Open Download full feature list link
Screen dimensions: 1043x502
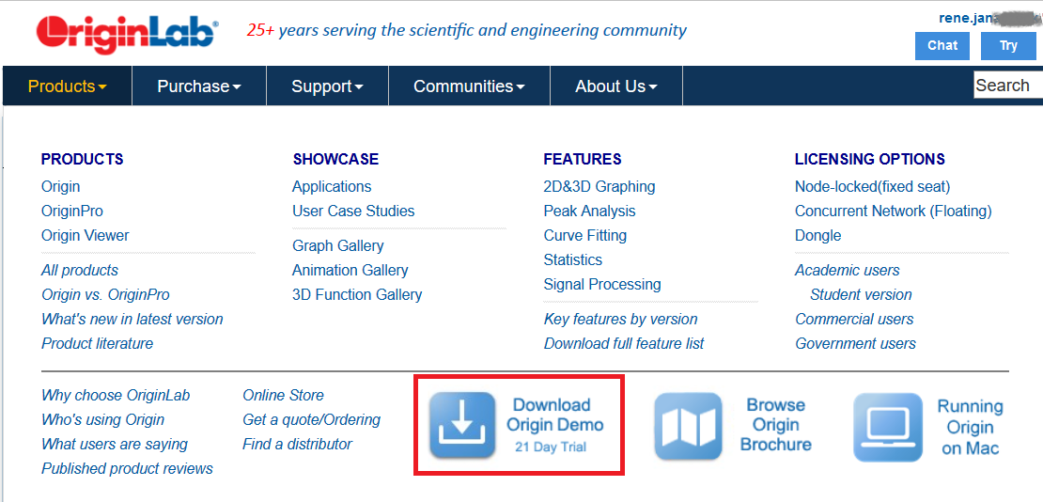pos(624,343)
